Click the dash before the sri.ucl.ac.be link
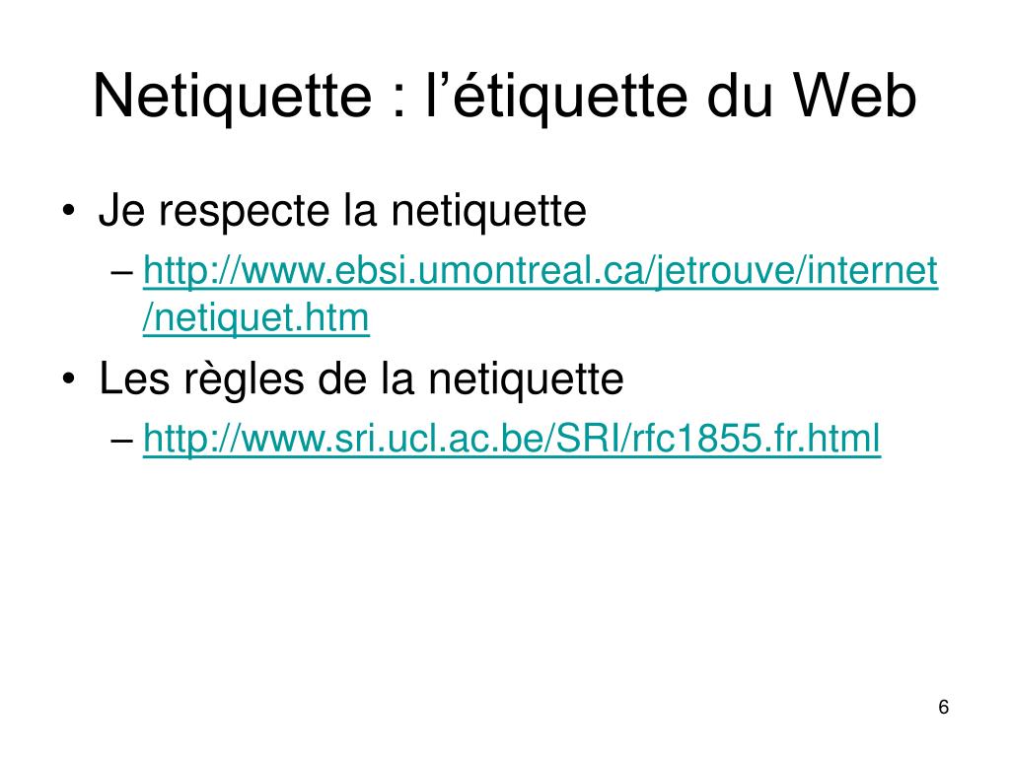Image resolution: width=1010 pixels, height=757 pixels. point(122,441)
